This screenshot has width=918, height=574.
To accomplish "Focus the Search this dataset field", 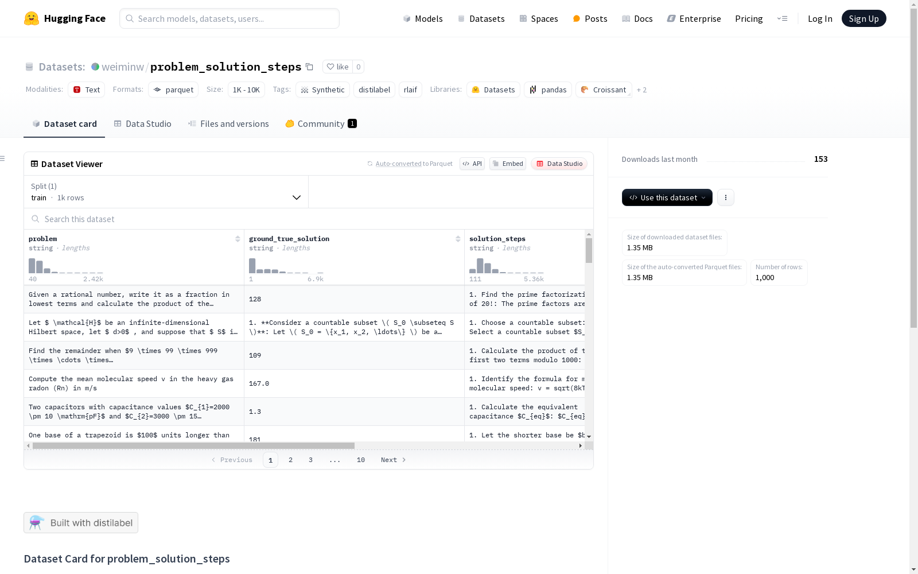I will pos(309,219).
